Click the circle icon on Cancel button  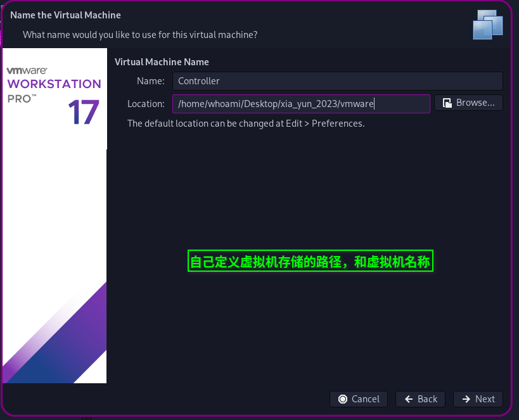pos(343,399)
